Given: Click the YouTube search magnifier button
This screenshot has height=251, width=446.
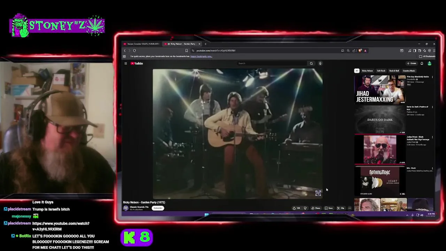Looking at the screenshot, I should pos(312,63).
